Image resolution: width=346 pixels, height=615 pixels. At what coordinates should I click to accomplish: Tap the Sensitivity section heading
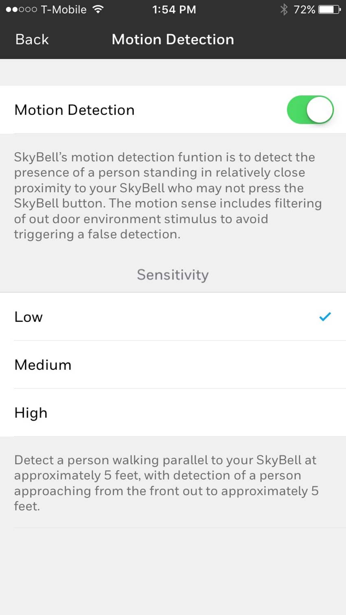(x=173, y=275)
